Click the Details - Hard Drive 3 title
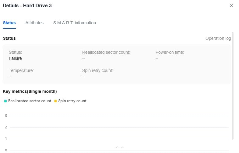 [x=27, y=6]
